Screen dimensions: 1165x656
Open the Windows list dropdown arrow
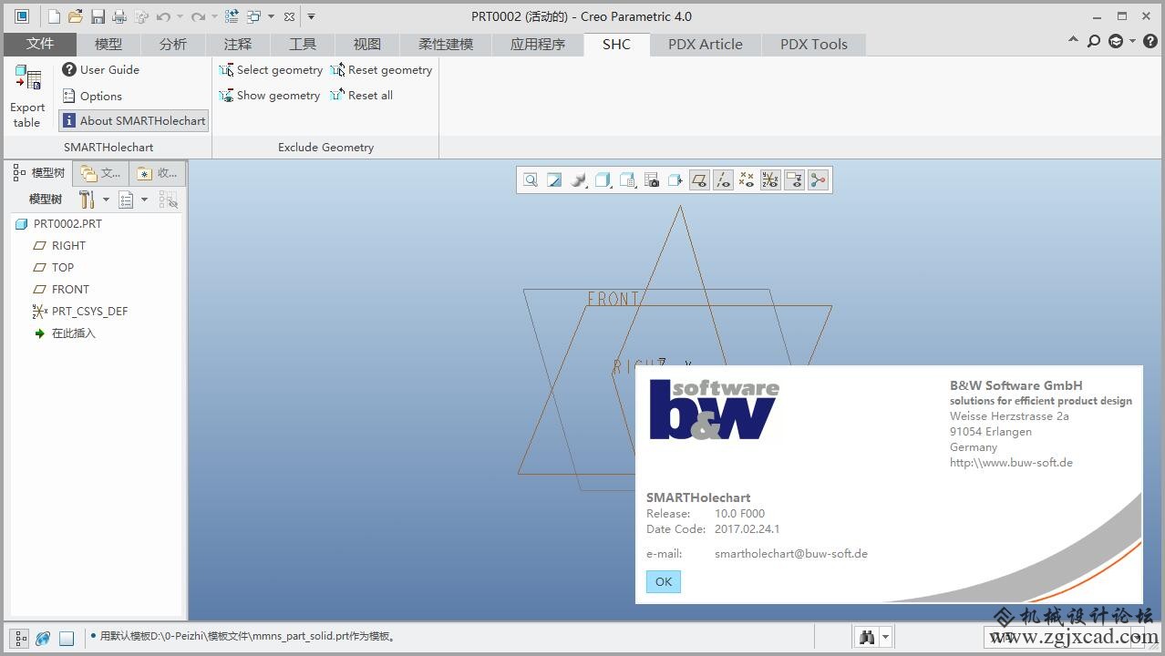point(271,16)
